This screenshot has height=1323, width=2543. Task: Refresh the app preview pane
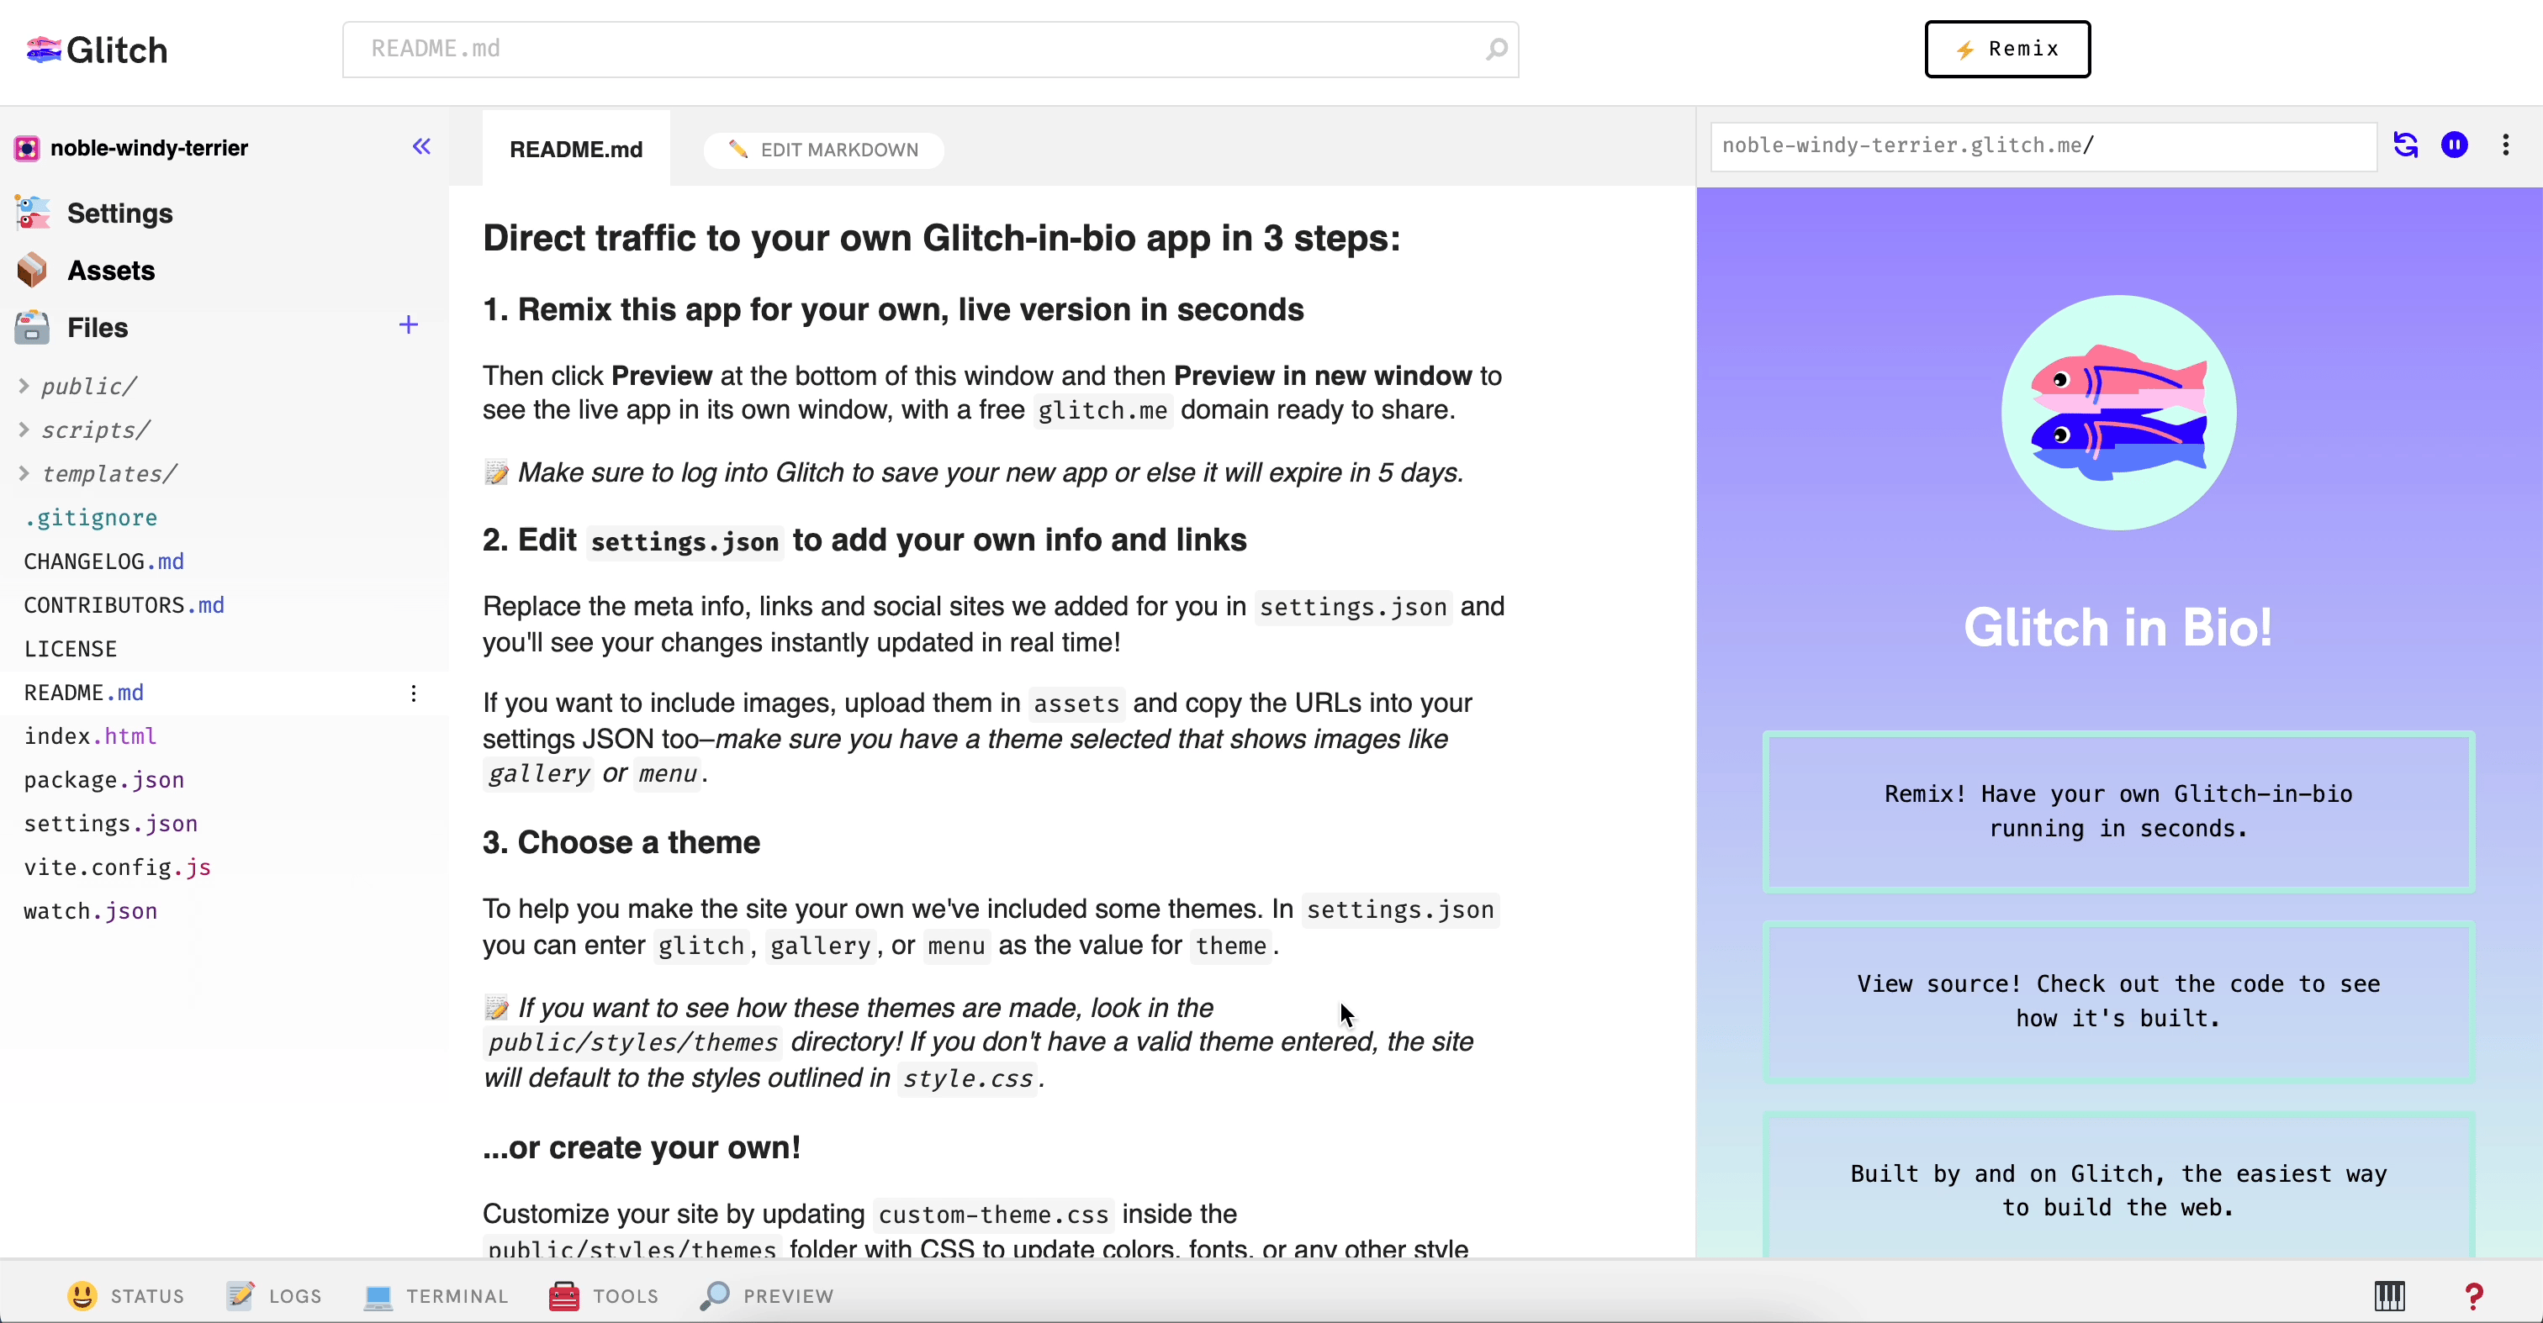click(2407, 145)
